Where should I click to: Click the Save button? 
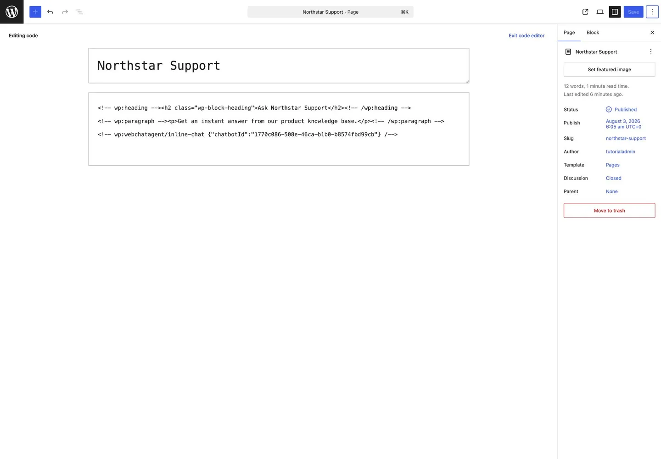[x=633, y=12]
